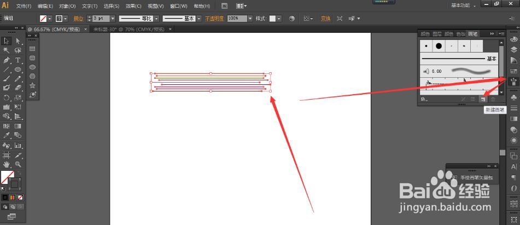Pick Rectangle in floating shape panel
This screenshot has height=225, width=520.
(x=32, y=49)
